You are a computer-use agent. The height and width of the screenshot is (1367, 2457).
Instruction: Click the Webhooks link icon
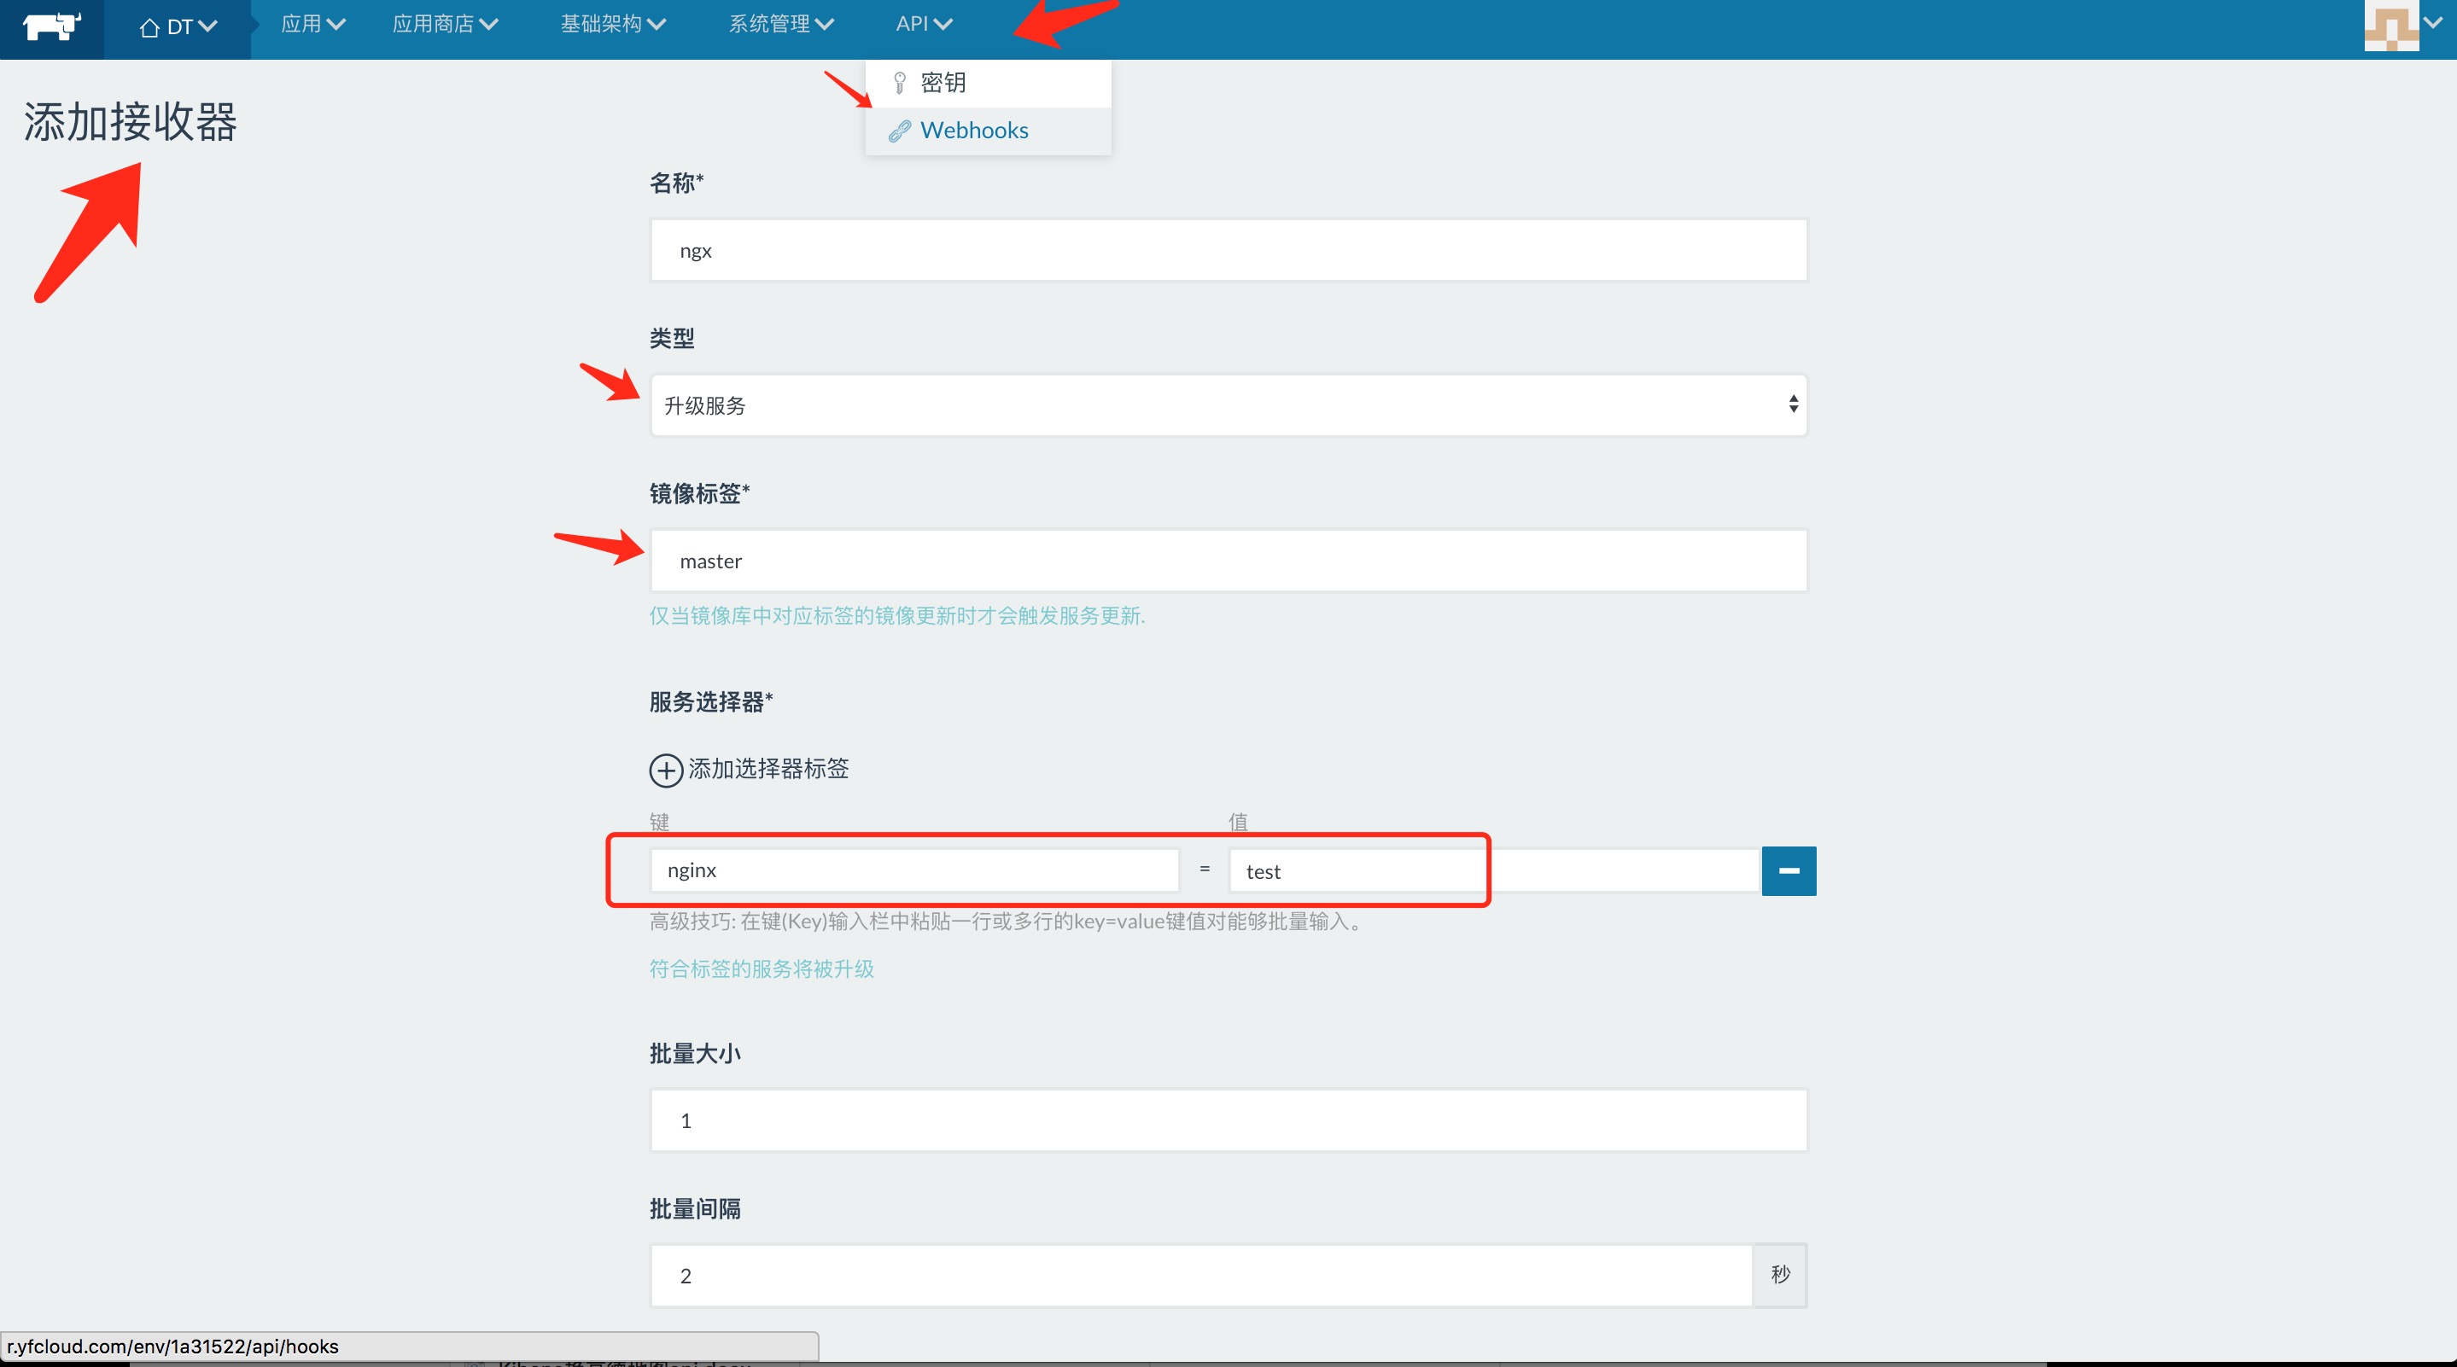[x=898, y=131]
